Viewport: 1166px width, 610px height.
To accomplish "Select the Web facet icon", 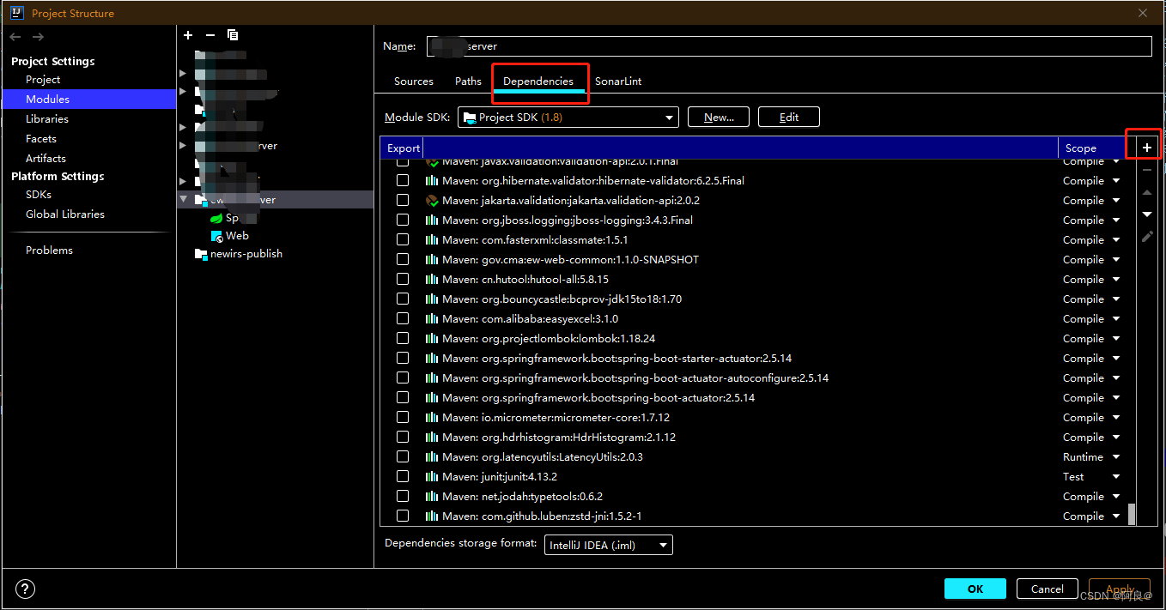I will pyautogui.click(x=216, y=236).
